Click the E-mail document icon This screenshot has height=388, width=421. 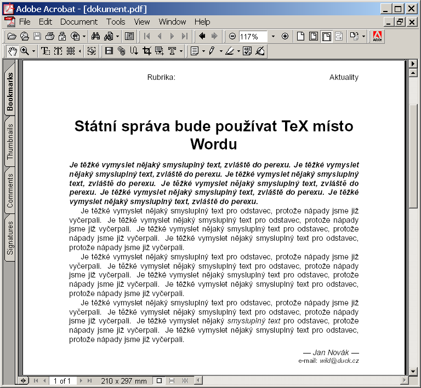tap(62, 36)
